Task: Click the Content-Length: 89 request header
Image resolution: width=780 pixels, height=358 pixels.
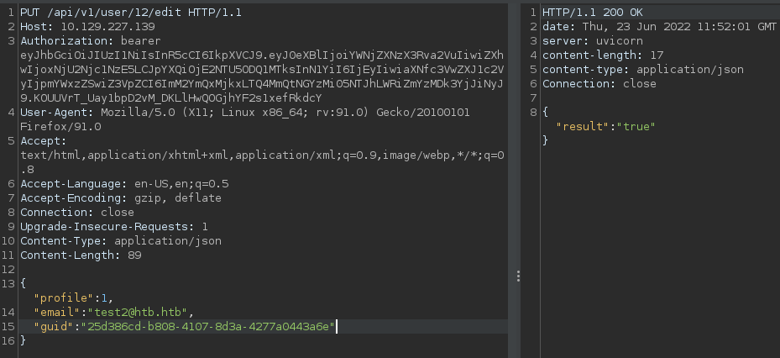Action: point(82,255)
